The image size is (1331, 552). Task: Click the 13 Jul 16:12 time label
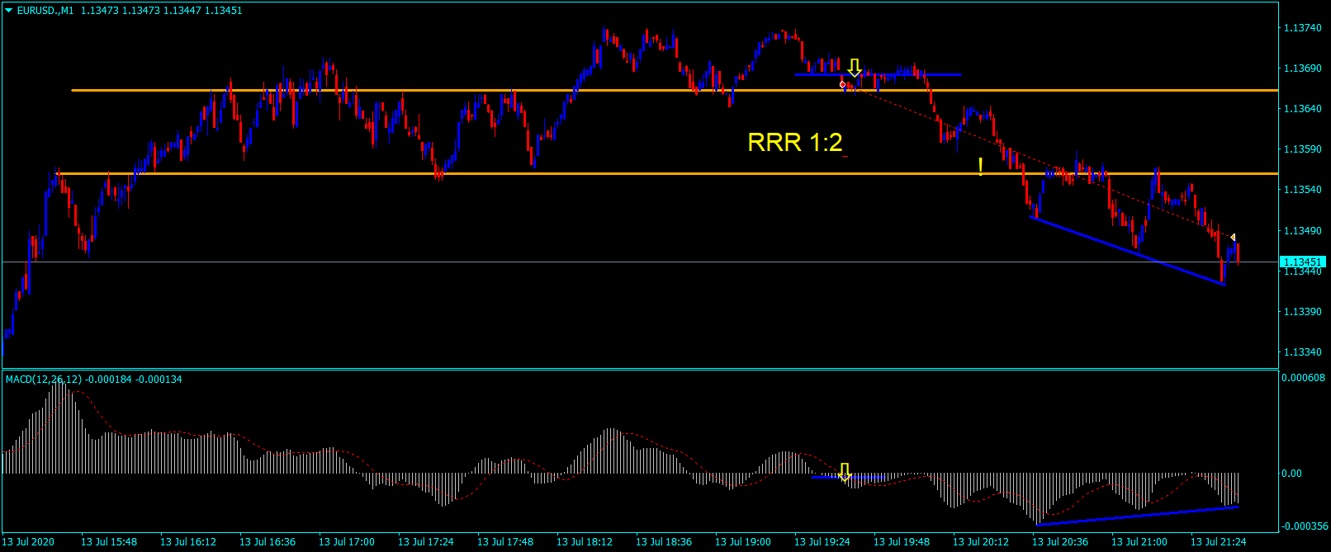188,542
